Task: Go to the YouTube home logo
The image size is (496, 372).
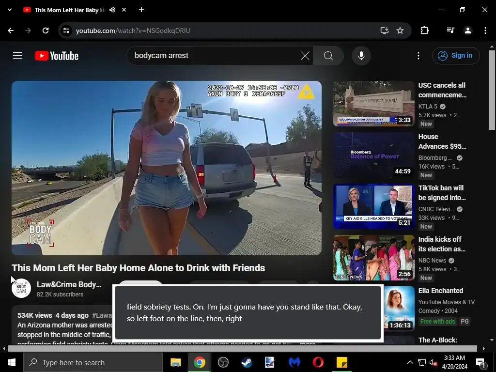Action: pos(57,56)
